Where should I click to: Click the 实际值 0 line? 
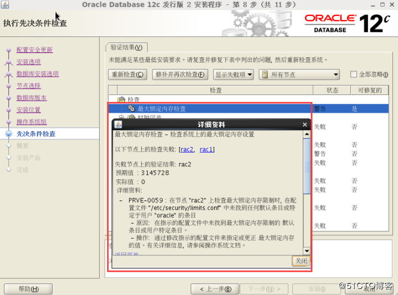[131, 182]
